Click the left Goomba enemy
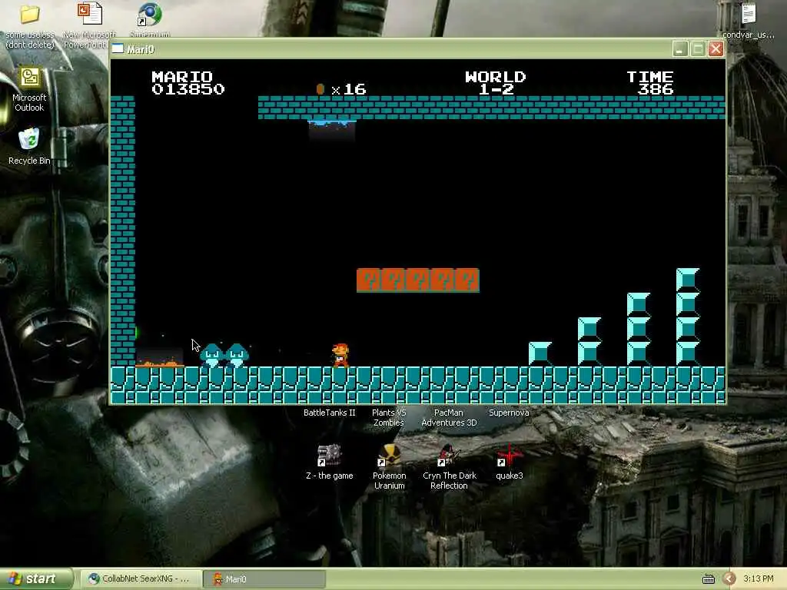This screenshot has height=590, width=787. [212, 355]
